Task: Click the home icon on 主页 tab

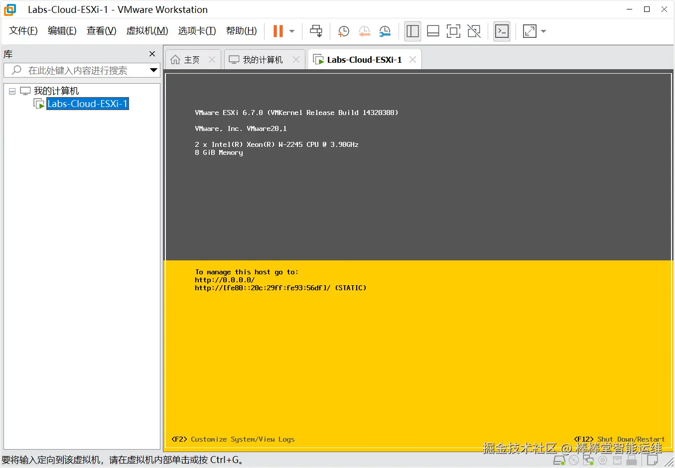Action: (175, 60)
